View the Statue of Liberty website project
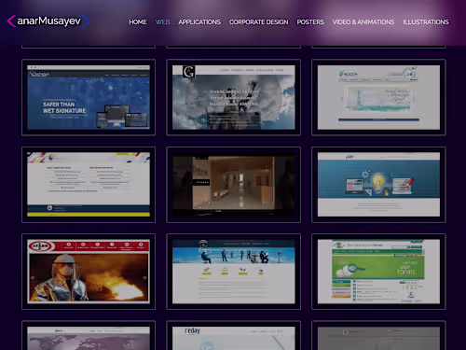466x350 pixels. [234, 97]
